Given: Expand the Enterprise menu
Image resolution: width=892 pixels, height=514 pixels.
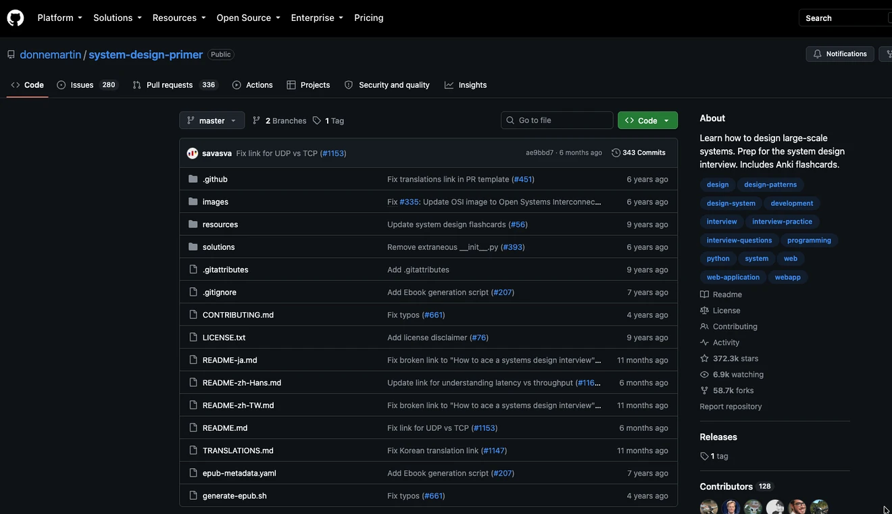Looking at the screenshot, I should [x=317, y=18].
